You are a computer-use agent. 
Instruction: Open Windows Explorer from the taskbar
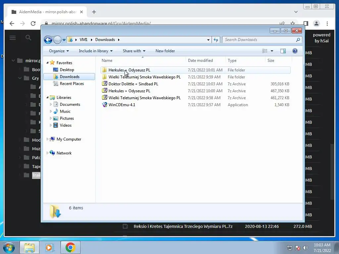point(29,247)
